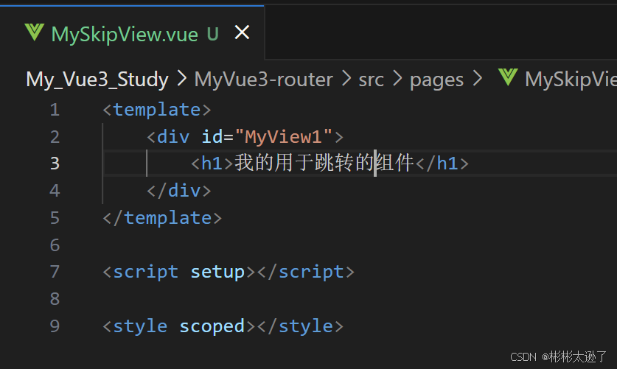Click the id attribute name on line 2
The height and width of the screenshot is (369, 617).
(212, 137)
